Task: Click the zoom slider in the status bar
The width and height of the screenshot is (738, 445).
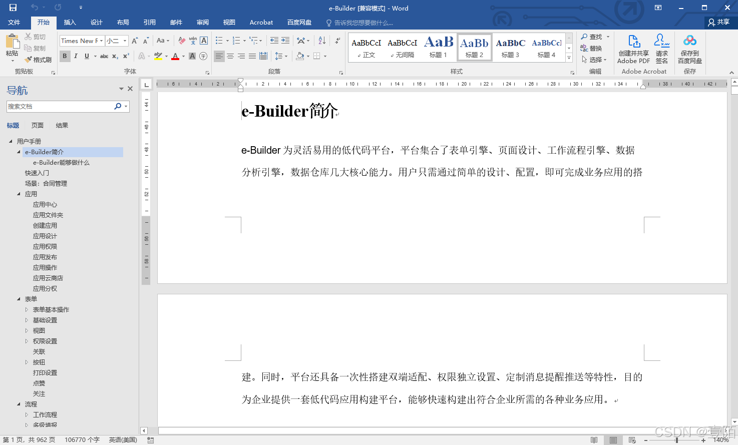Action: (x=676, y=440)
